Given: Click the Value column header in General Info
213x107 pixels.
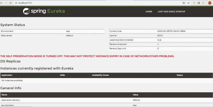Looking at the screenshot, I should click(x=136, y=95).
